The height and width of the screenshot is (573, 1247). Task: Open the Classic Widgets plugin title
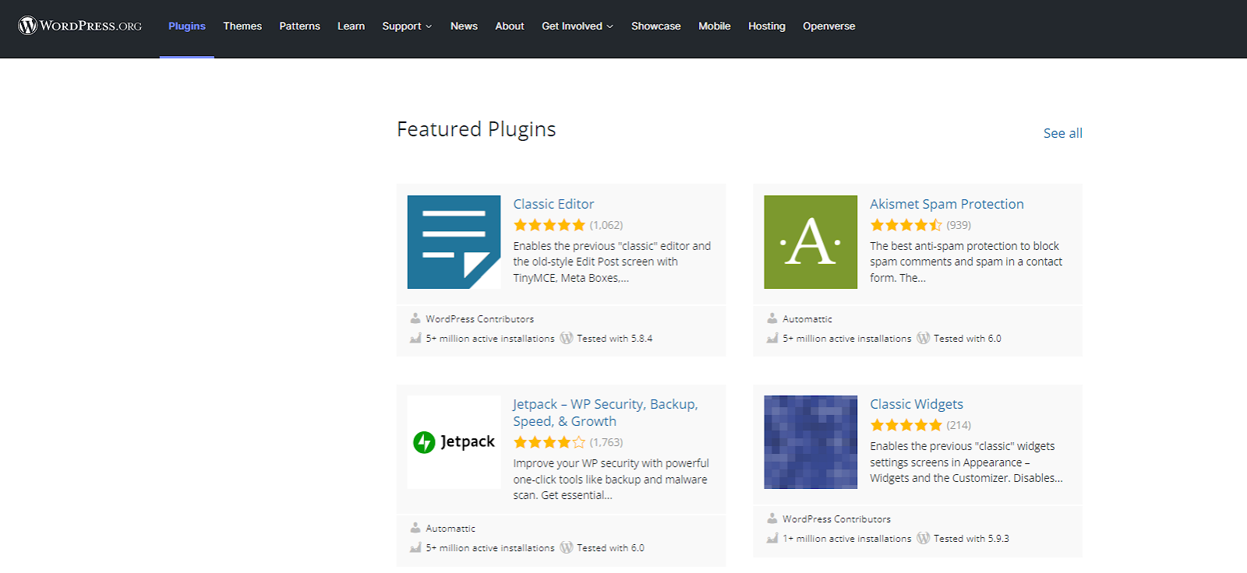[917, 404]
